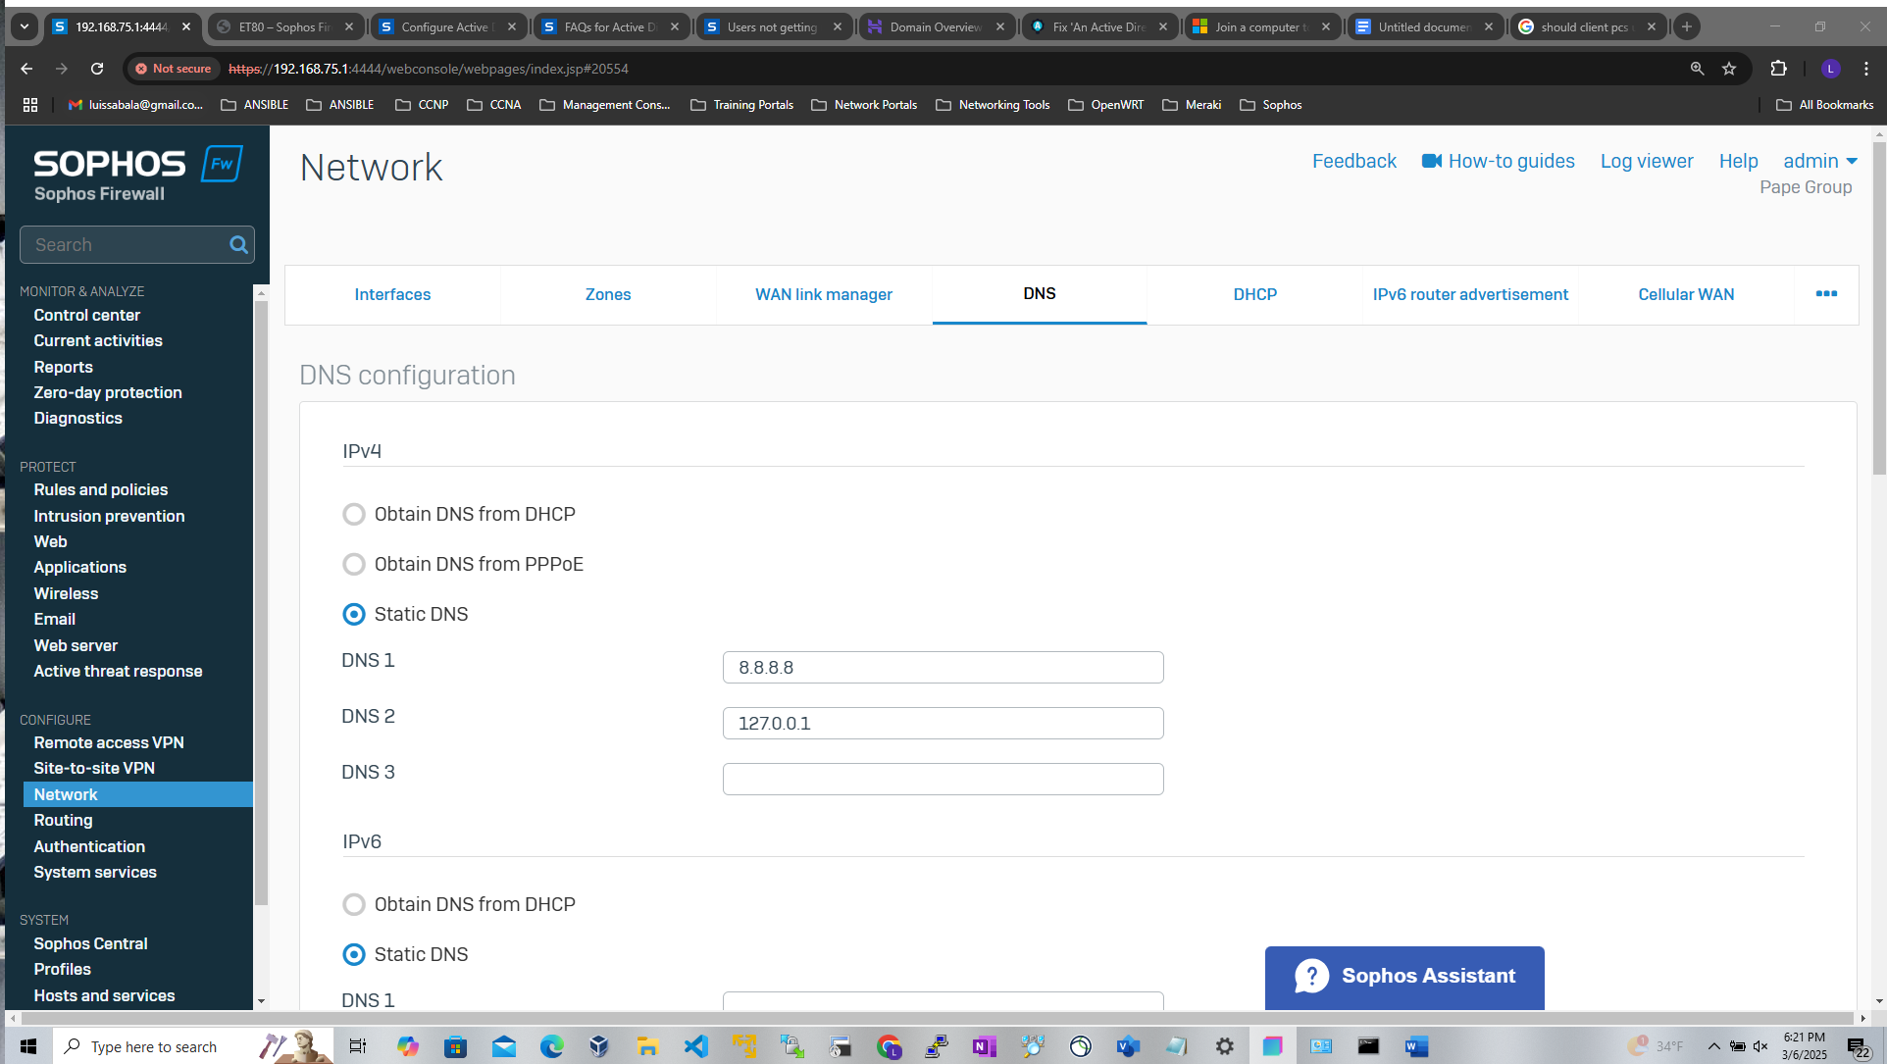The width and height of the screenshot is (1887, 1064).
Task: Select IPv4 Static DNS radio button
Action: 354,615
